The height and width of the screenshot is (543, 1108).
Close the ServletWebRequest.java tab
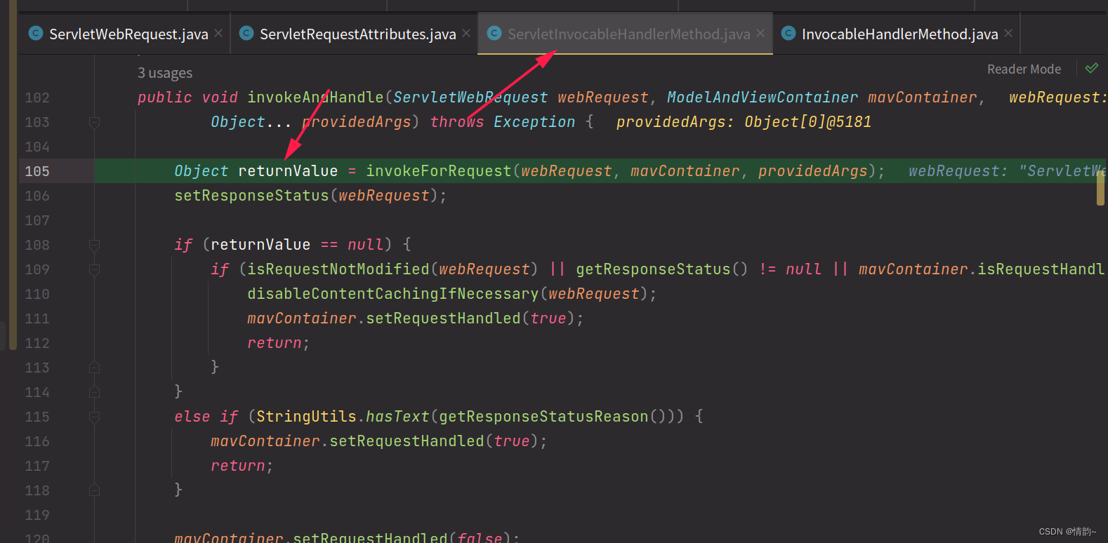(x=218, y=33)
